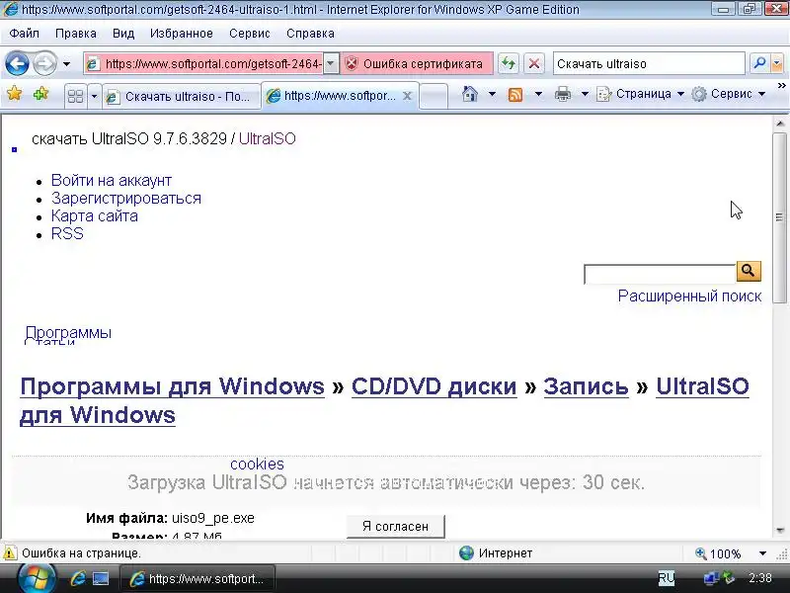Open the certificate error warning
The width and height of the screenshot is (790, 593).
(416, 64)
